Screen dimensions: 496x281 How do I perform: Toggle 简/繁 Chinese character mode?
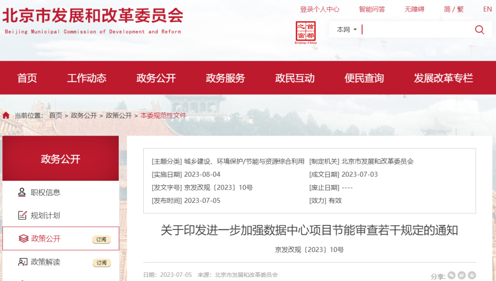pyautogui.click(x=454, y=9)
